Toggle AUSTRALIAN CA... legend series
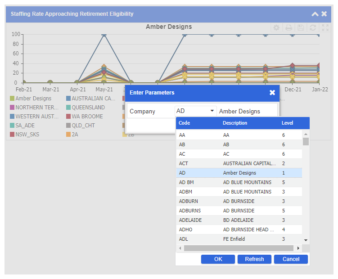The width and height of the screenshot is (338, 279). (91, 99)
